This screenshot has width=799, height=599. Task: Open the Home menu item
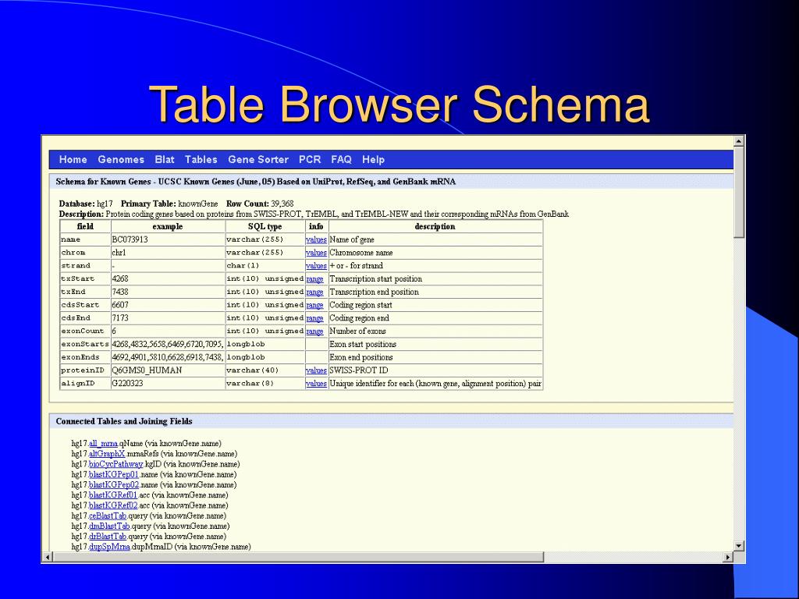(x=73, y=159)
